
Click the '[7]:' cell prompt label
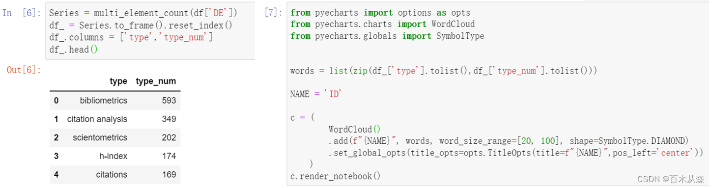[274, 12]
